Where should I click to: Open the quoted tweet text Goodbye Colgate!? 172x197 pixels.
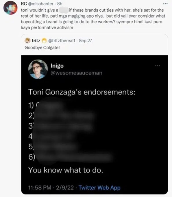[x=42, y=48]
